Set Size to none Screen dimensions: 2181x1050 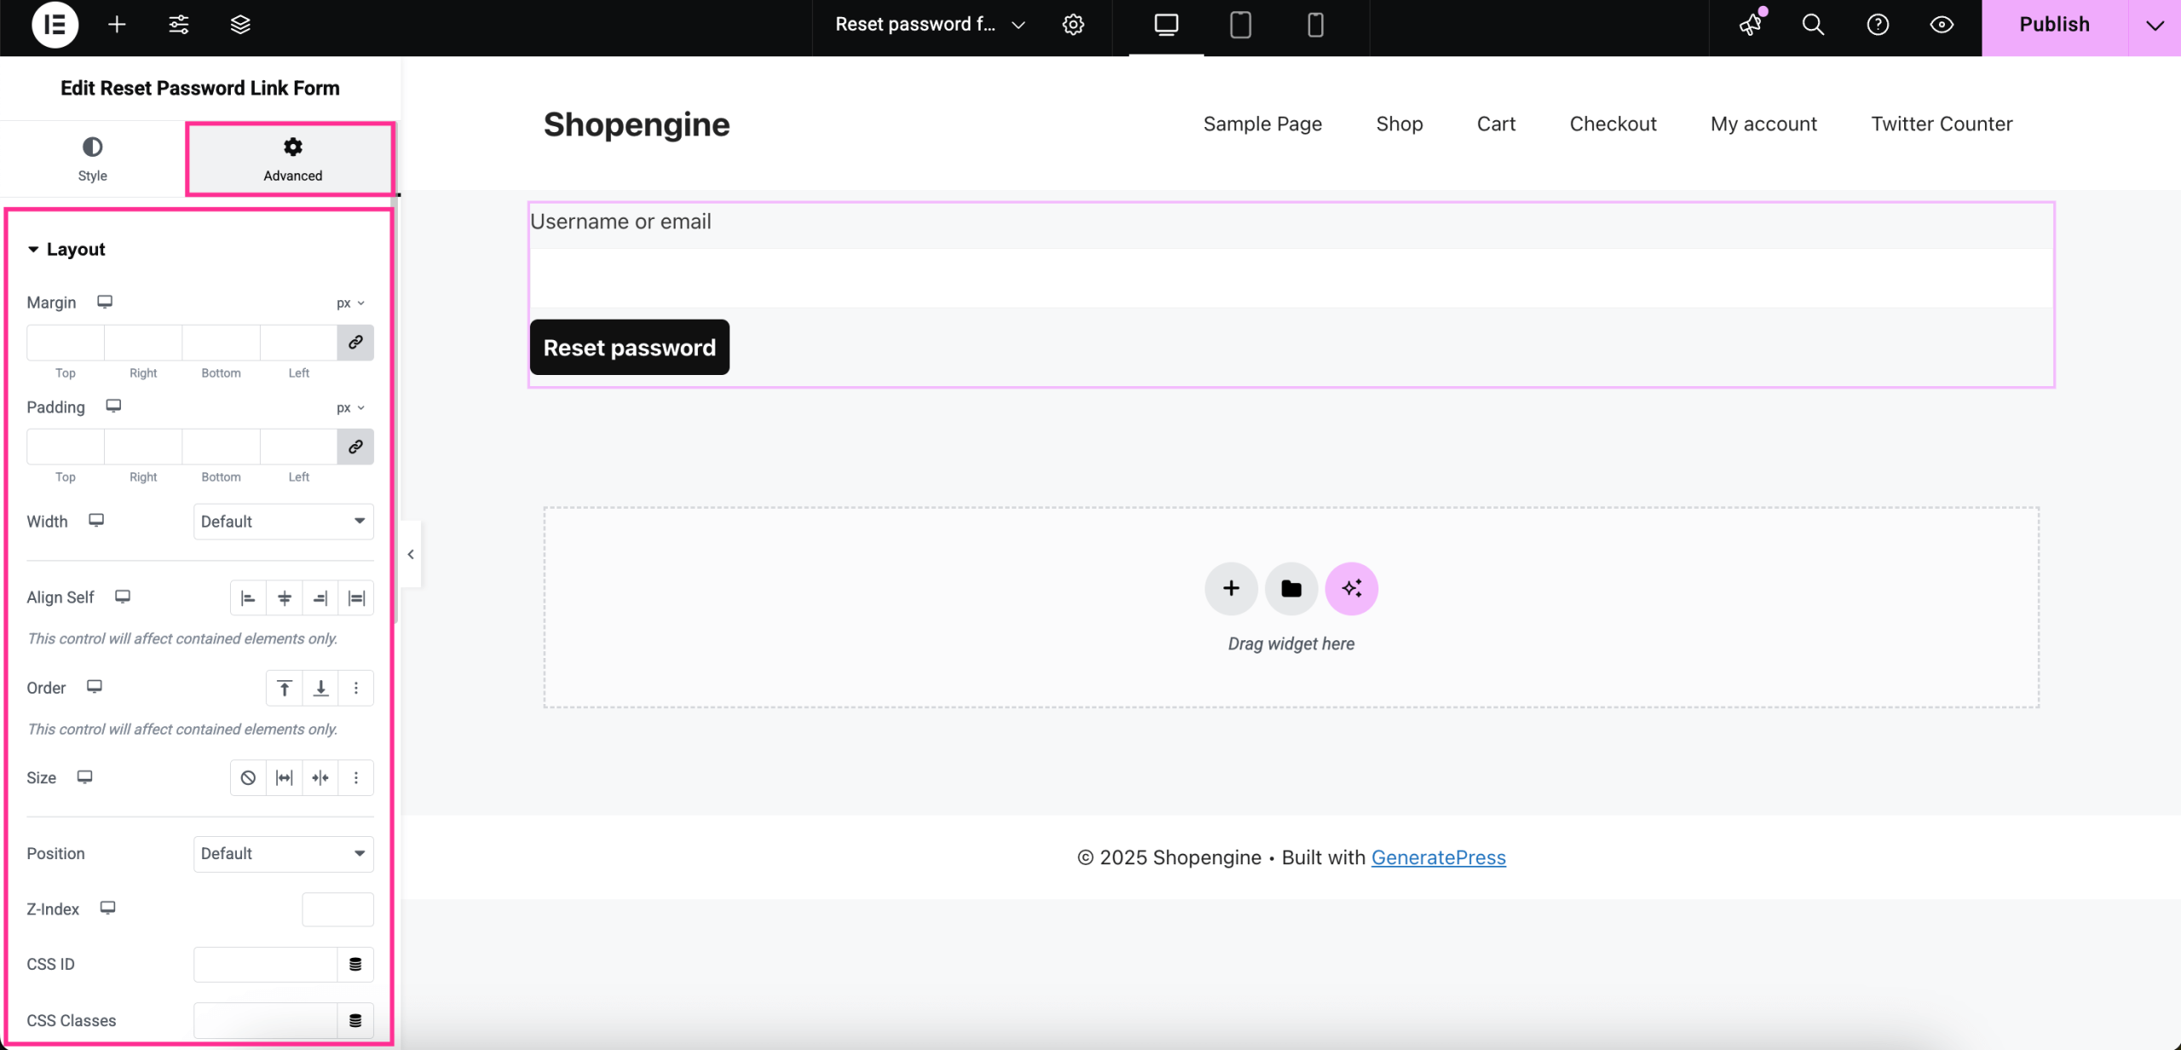tap(248, 777)
